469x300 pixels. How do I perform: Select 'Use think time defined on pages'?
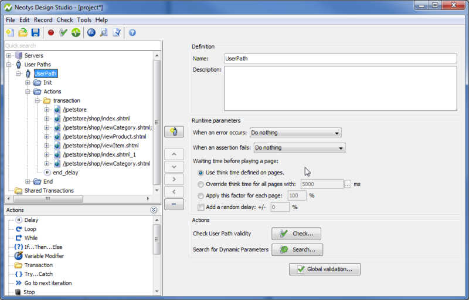(x=202, y=173)
